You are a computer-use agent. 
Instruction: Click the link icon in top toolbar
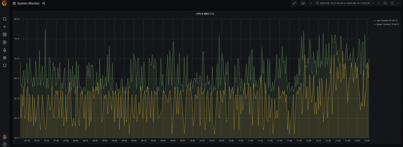294,3
